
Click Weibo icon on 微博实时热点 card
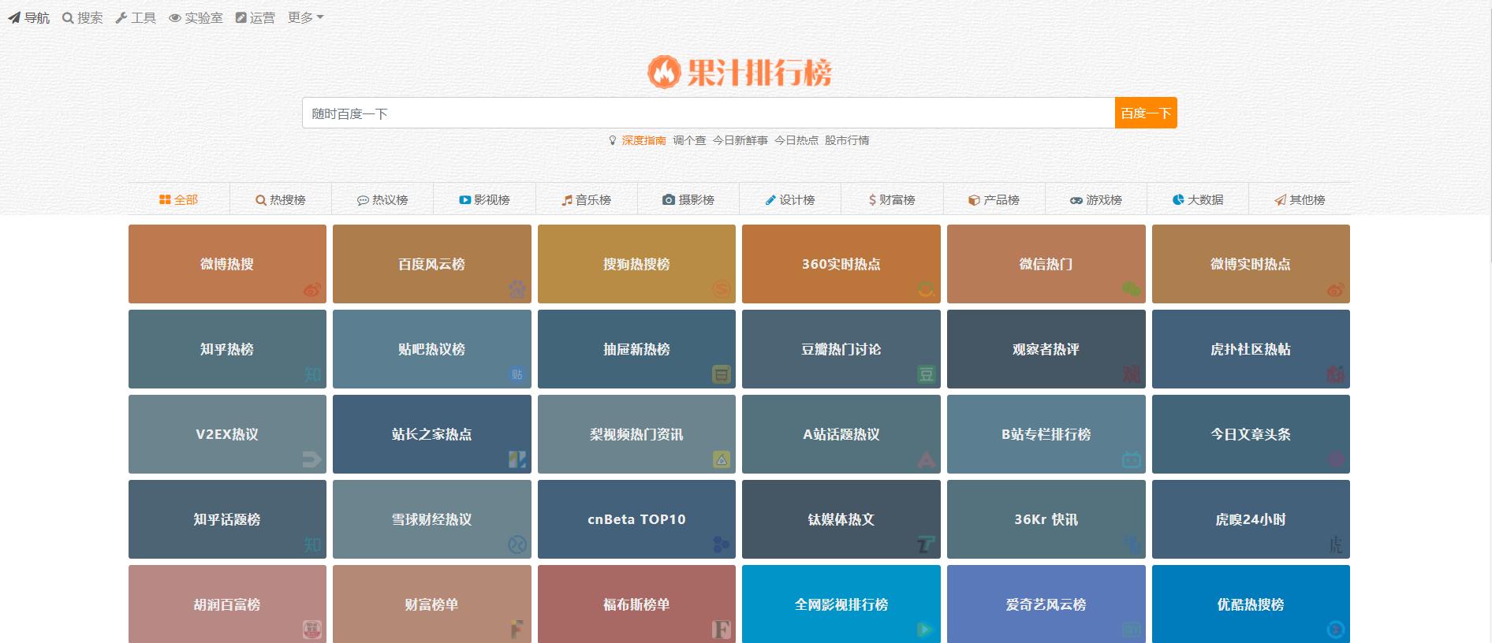[x=1336, y=290]
